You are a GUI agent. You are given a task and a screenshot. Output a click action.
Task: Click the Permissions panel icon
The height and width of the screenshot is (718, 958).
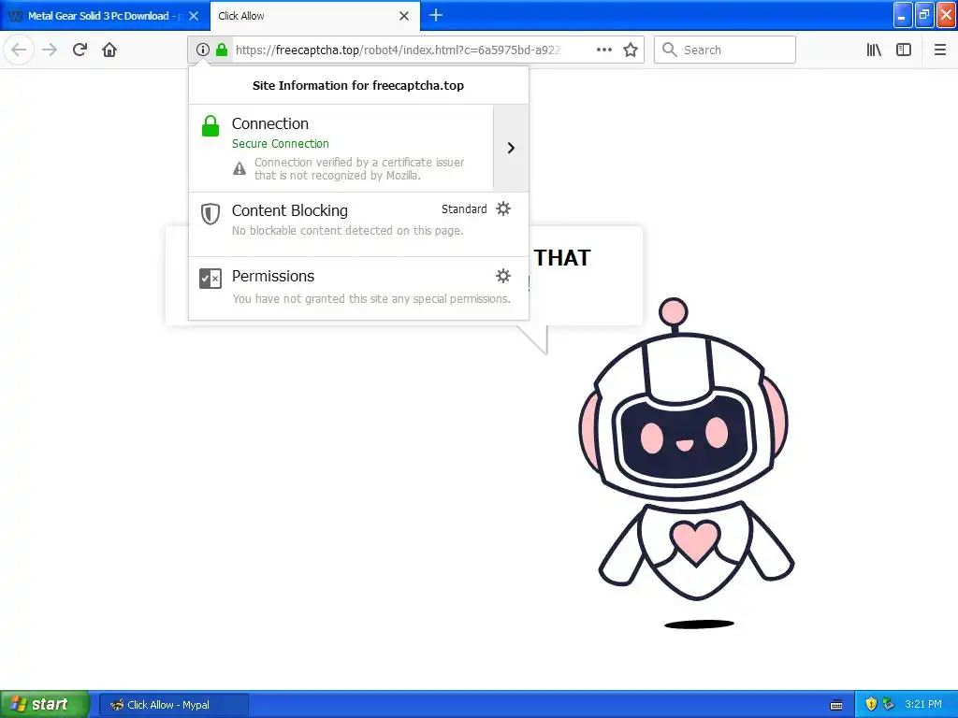(x=210, y=279)
